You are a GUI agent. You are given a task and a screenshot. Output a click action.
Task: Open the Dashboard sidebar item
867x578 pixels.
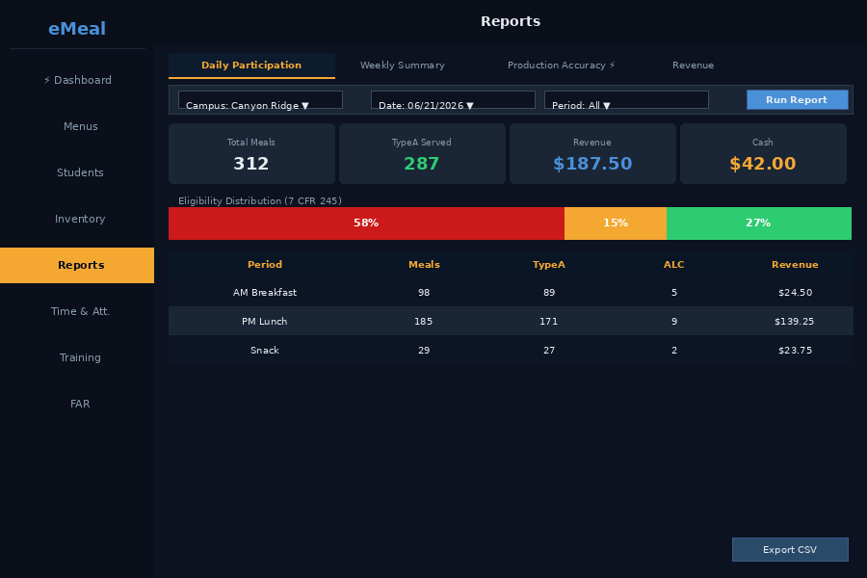pyautogui.click(x=77, y=80)
